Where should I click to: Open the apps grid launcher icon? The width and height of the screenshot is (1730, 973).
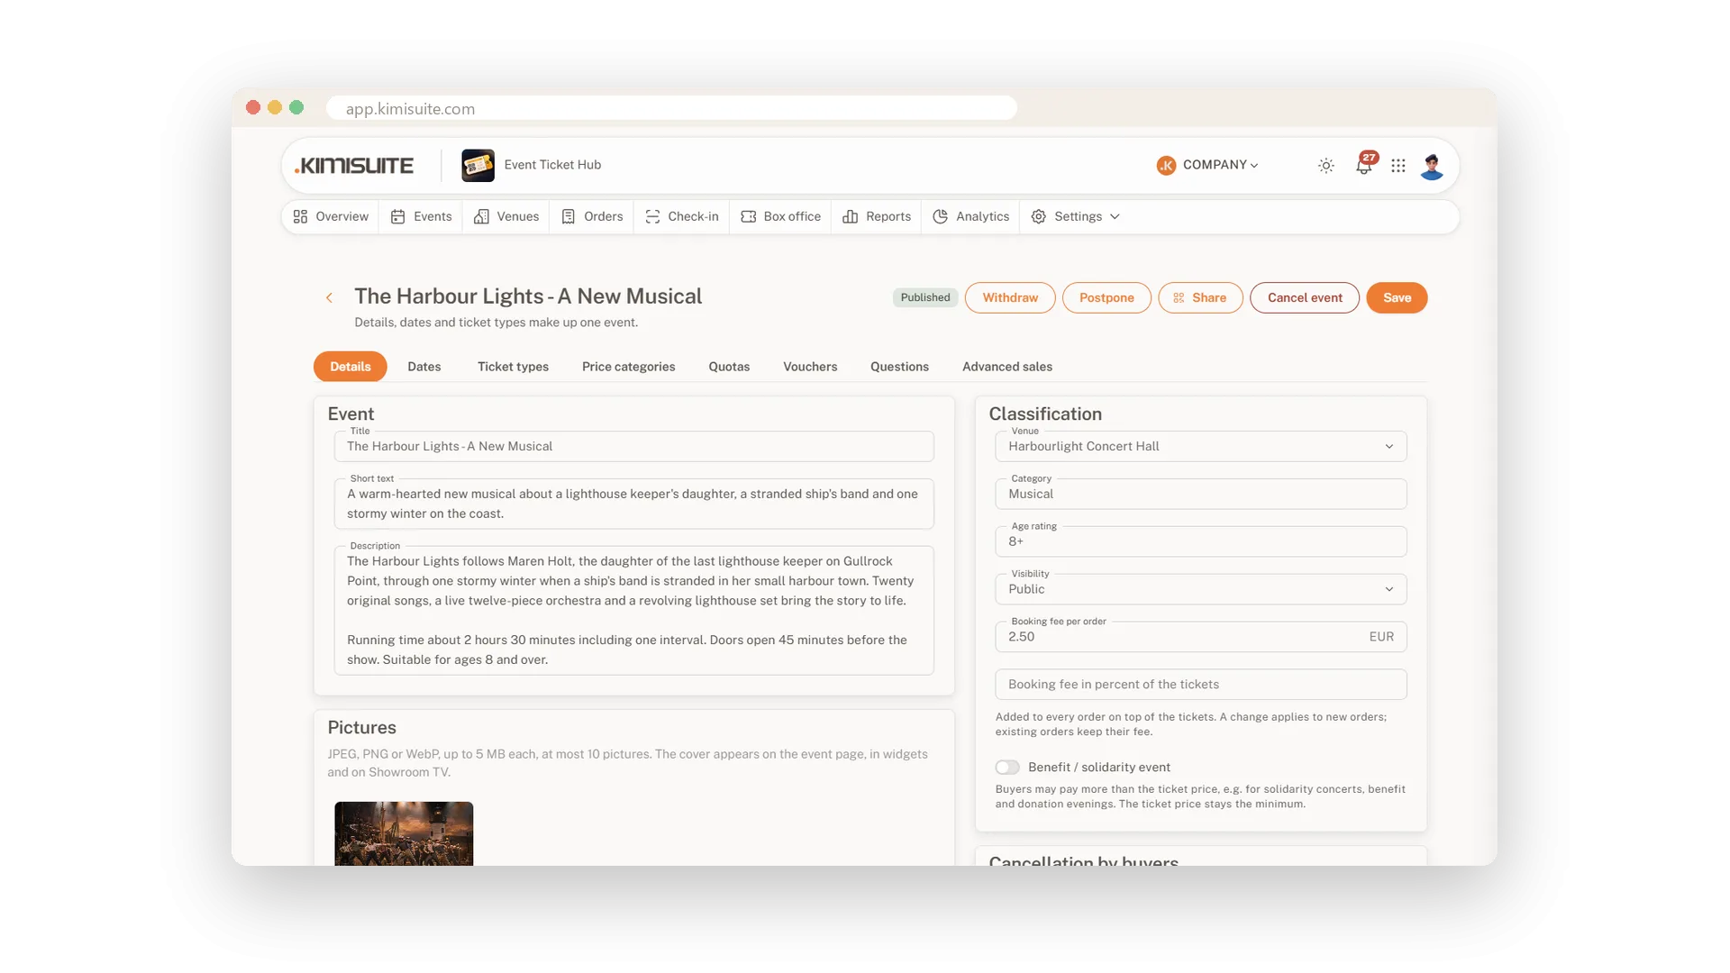1398,166
